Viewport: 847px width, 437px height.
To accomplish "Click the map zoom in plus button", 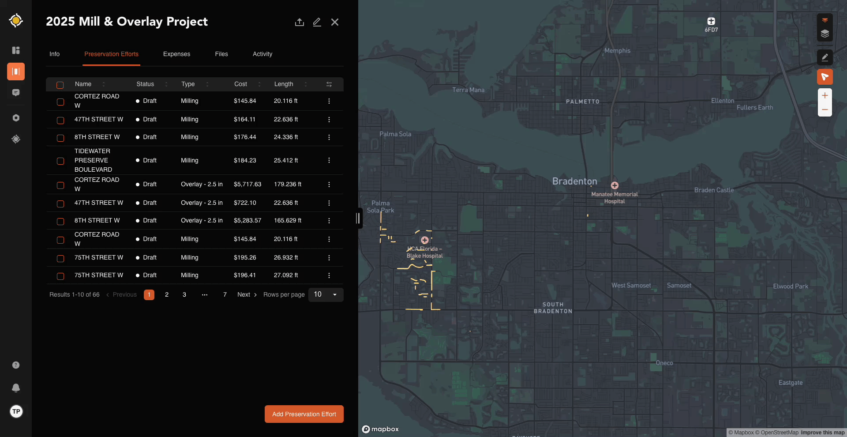I will 825,95.
